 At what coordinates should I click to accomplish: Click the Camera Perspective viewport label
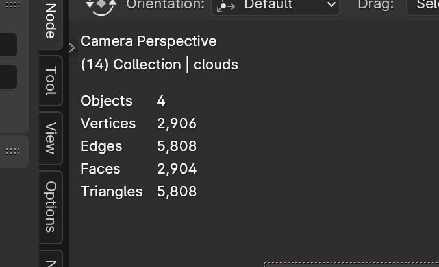click(149, 41)
